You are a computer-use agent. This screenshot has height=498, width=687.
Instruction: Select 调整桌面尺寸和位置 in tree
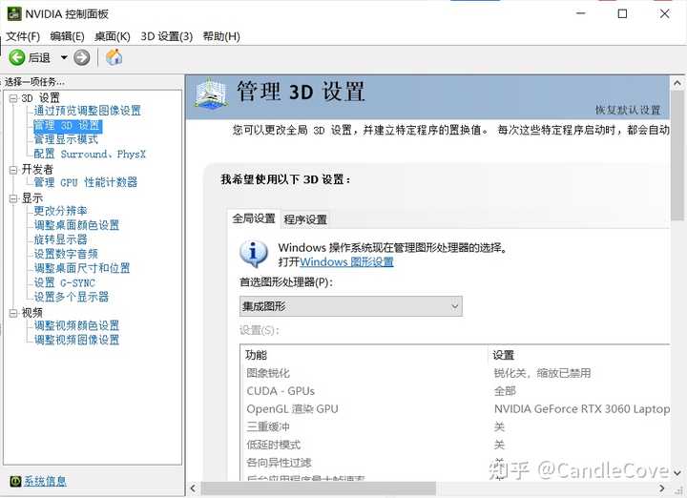click(82, 268)
